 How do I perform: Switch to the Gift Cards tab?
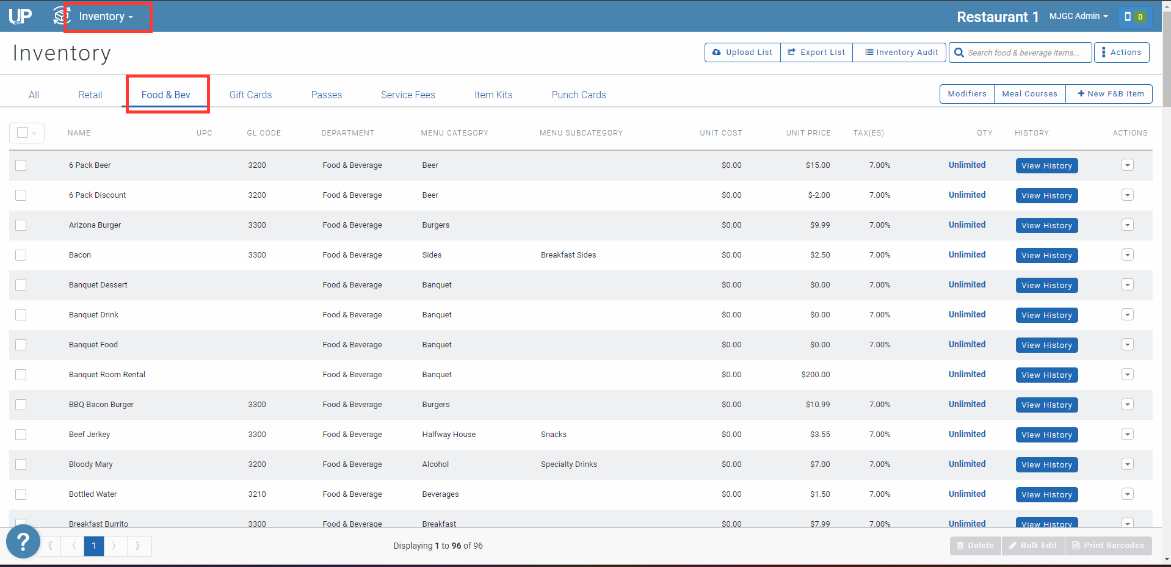250,95
